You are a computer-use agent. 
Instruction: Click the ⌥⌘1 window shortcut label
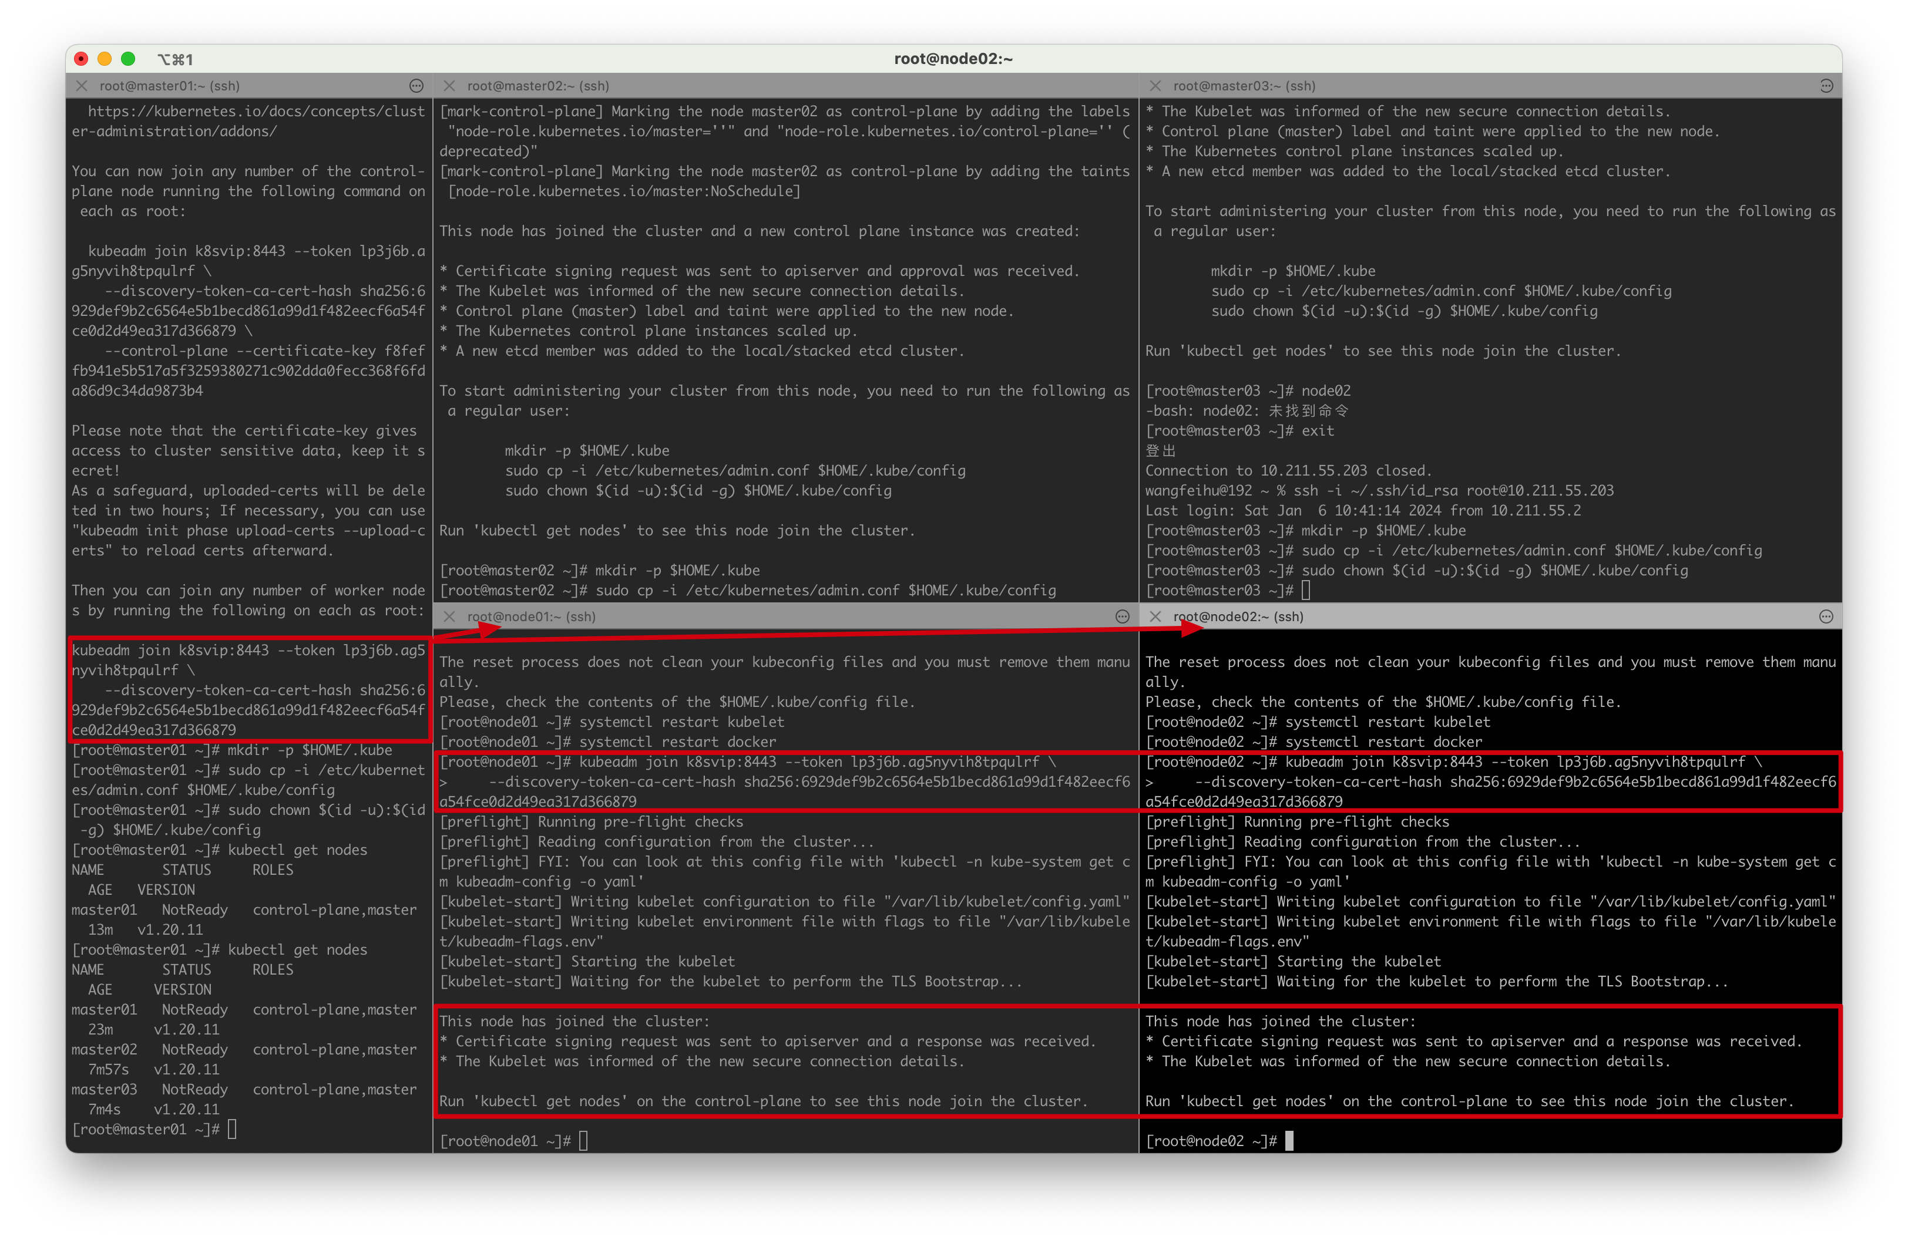coord(175,59)
